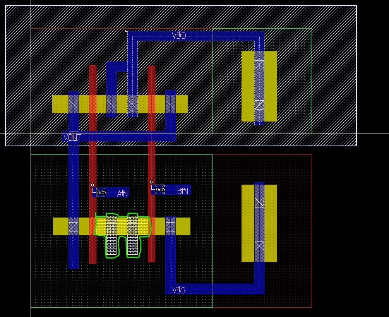Select lower contact of the VDD well tap
This screenshot has width=389, height=317.
tap(259, 105)
